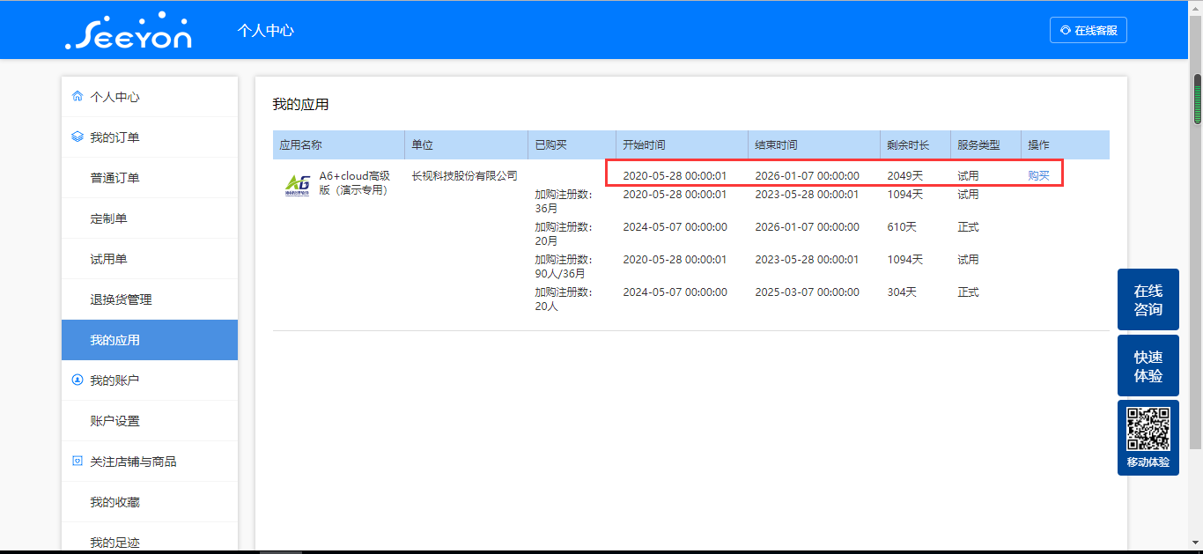Click the shop icon beside 关注店铺与商品

click(x=77, y=462)
